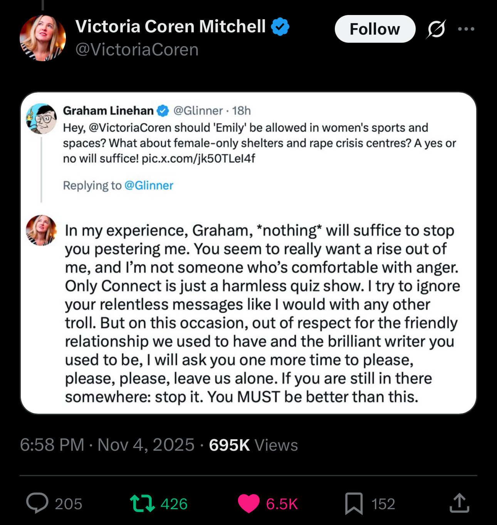Click the Follow button
Screen dimensions: 497x525
374,29
